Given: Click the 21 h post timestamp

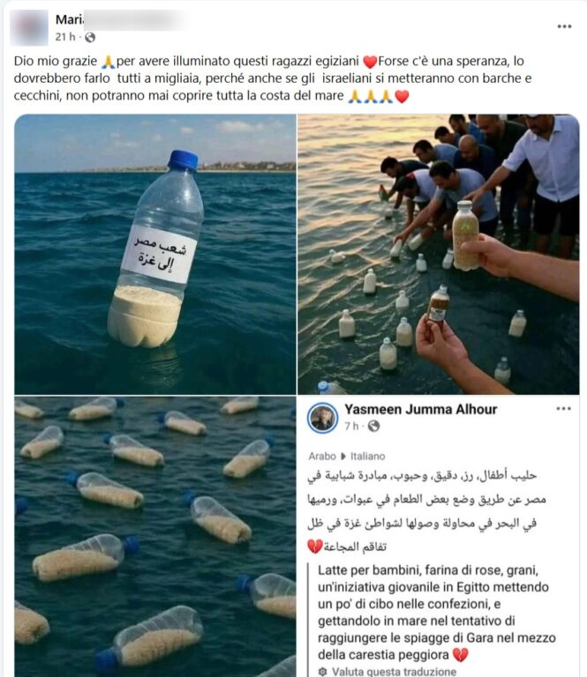Looking at the screenshot, I should [x=65, y=37].
